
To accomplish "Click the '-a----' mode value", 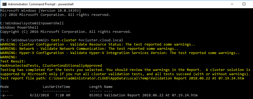I will (x=7, y=95).
